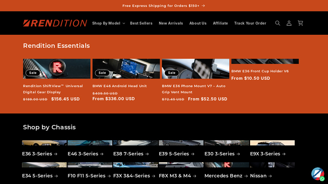Click the free shipping banner arrow

pyautogui.click(x=203, y=6)
